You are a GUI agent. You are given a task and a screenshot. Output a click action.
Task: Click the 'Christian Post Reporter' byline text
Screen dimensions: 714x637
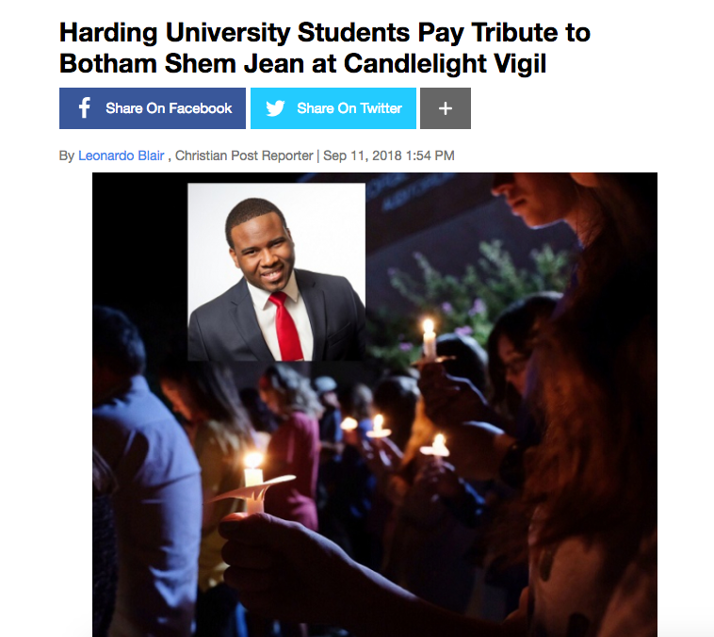coord(244,155)
